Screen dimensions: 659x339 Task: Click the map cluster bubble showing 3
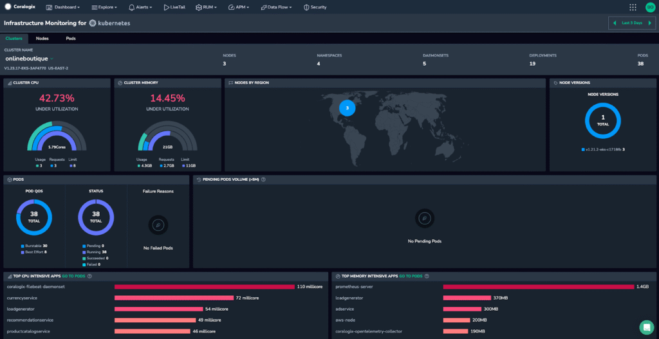[347, 108]
